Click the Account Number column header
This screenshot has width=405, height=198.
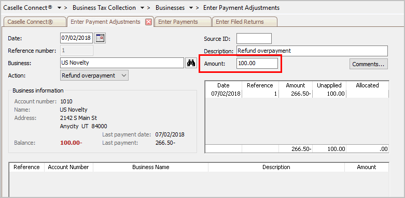(68, 167)
